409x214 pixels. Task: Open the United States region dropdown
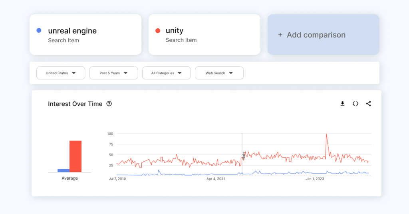tap(61, 73)
